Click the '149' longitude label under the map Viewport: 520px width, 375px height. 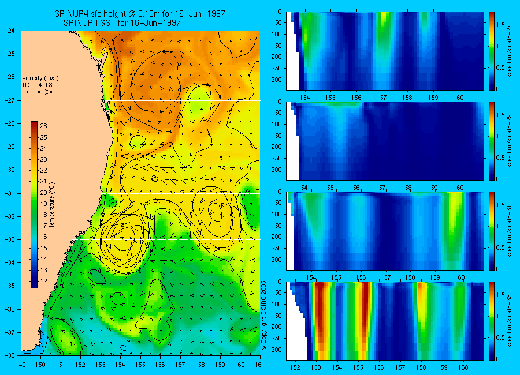21,365
